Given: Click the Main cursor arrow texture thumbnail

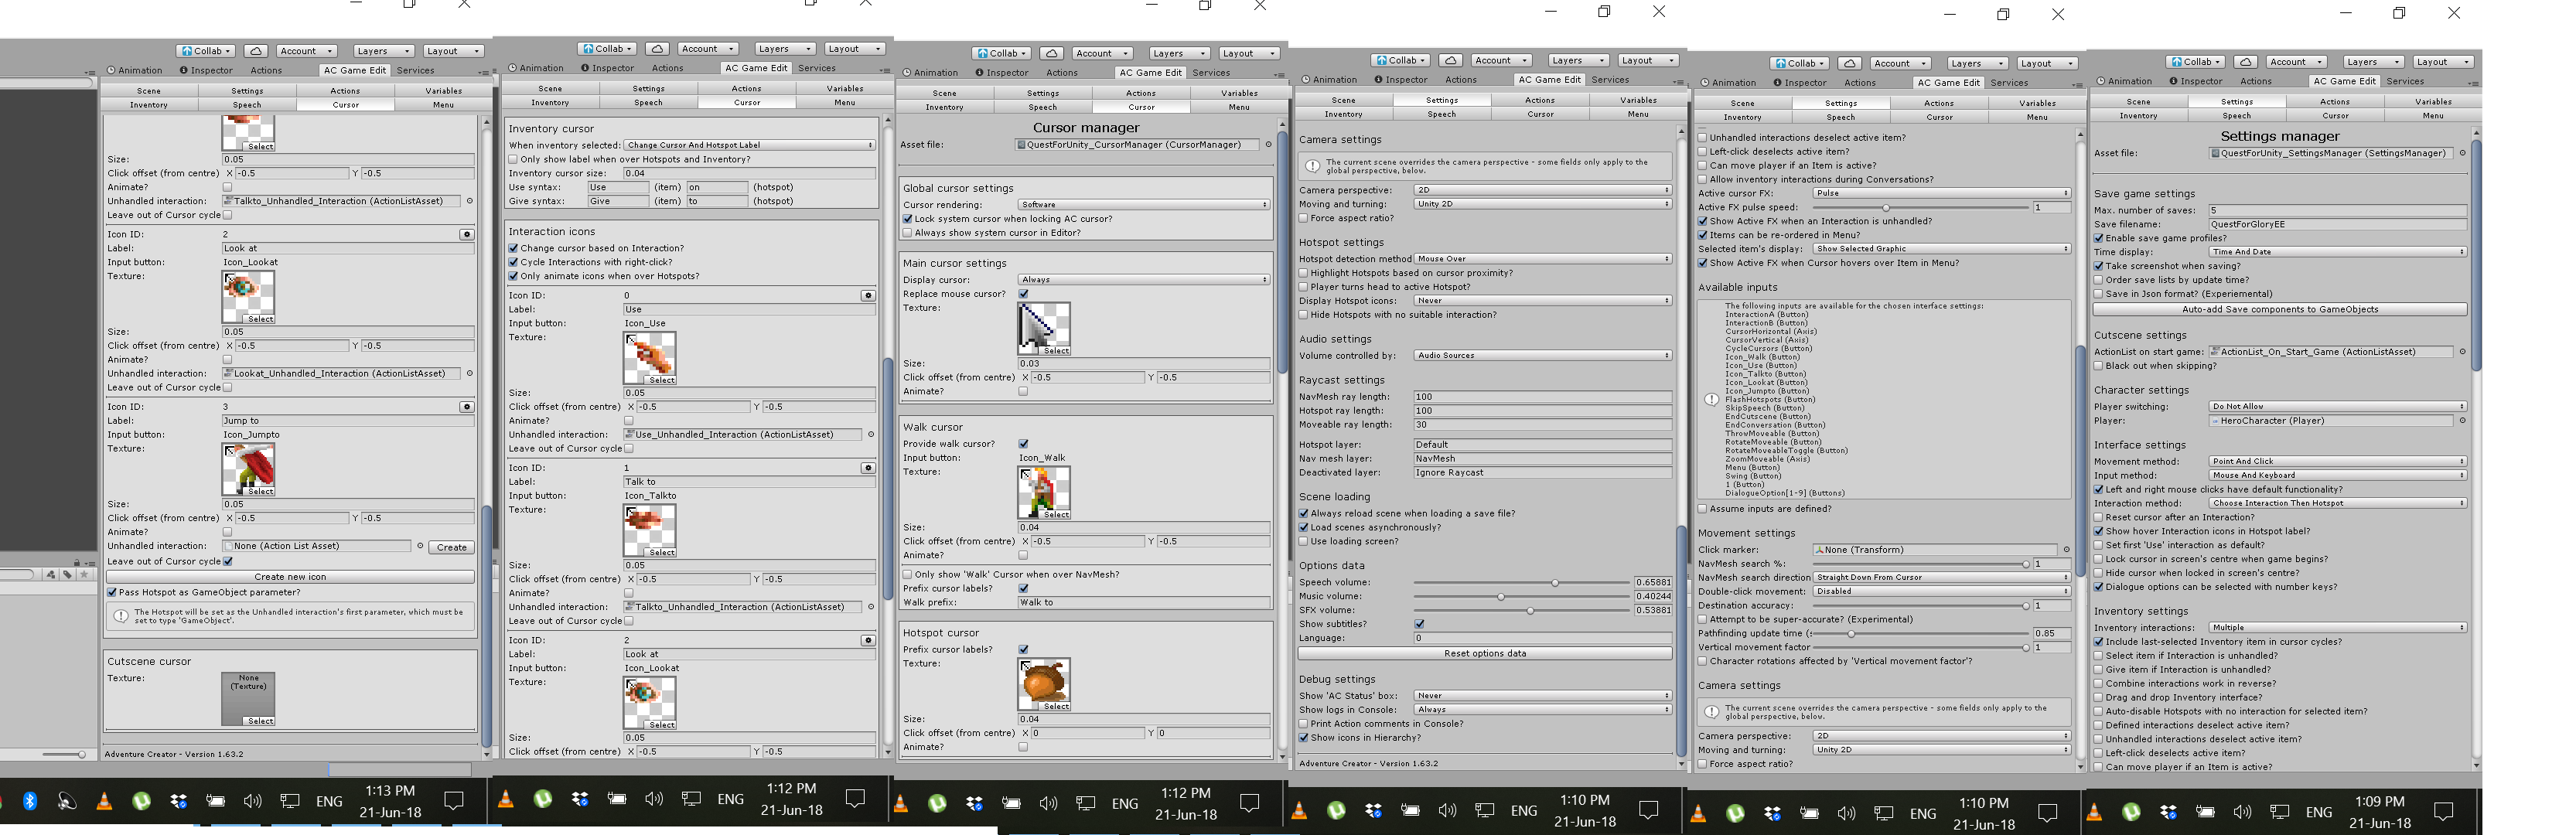Looking at the screenshot, I should click(x=1044, y=329).
